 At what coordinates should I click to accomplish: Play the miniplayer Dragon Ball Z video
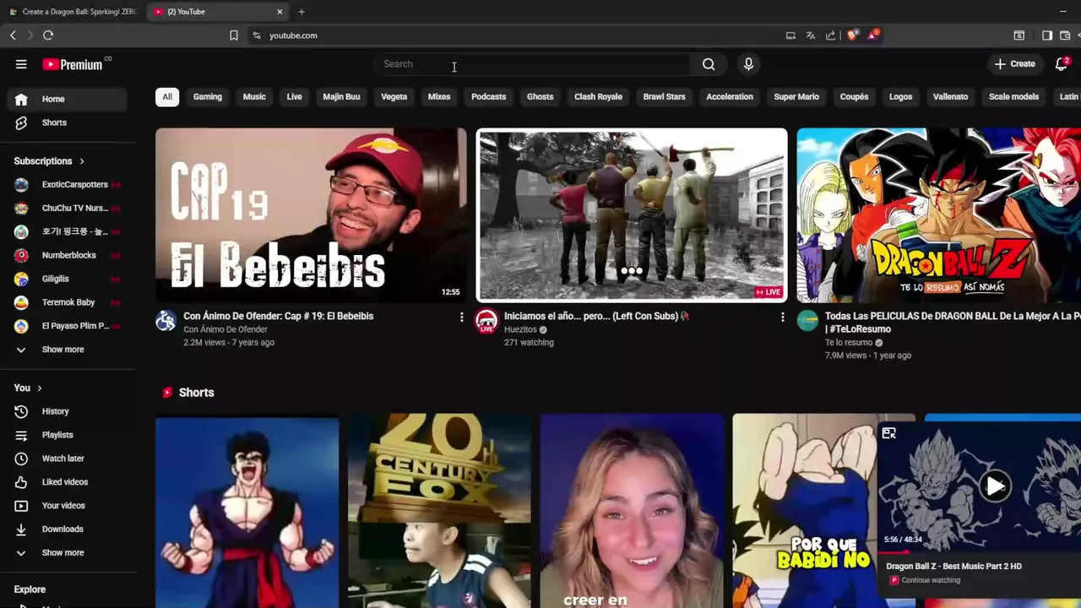[x=995, y=486]
